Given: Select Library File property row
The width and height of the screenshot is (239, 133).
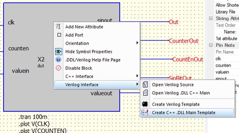Looking at the screenshot, I should [x=226, y=12].
